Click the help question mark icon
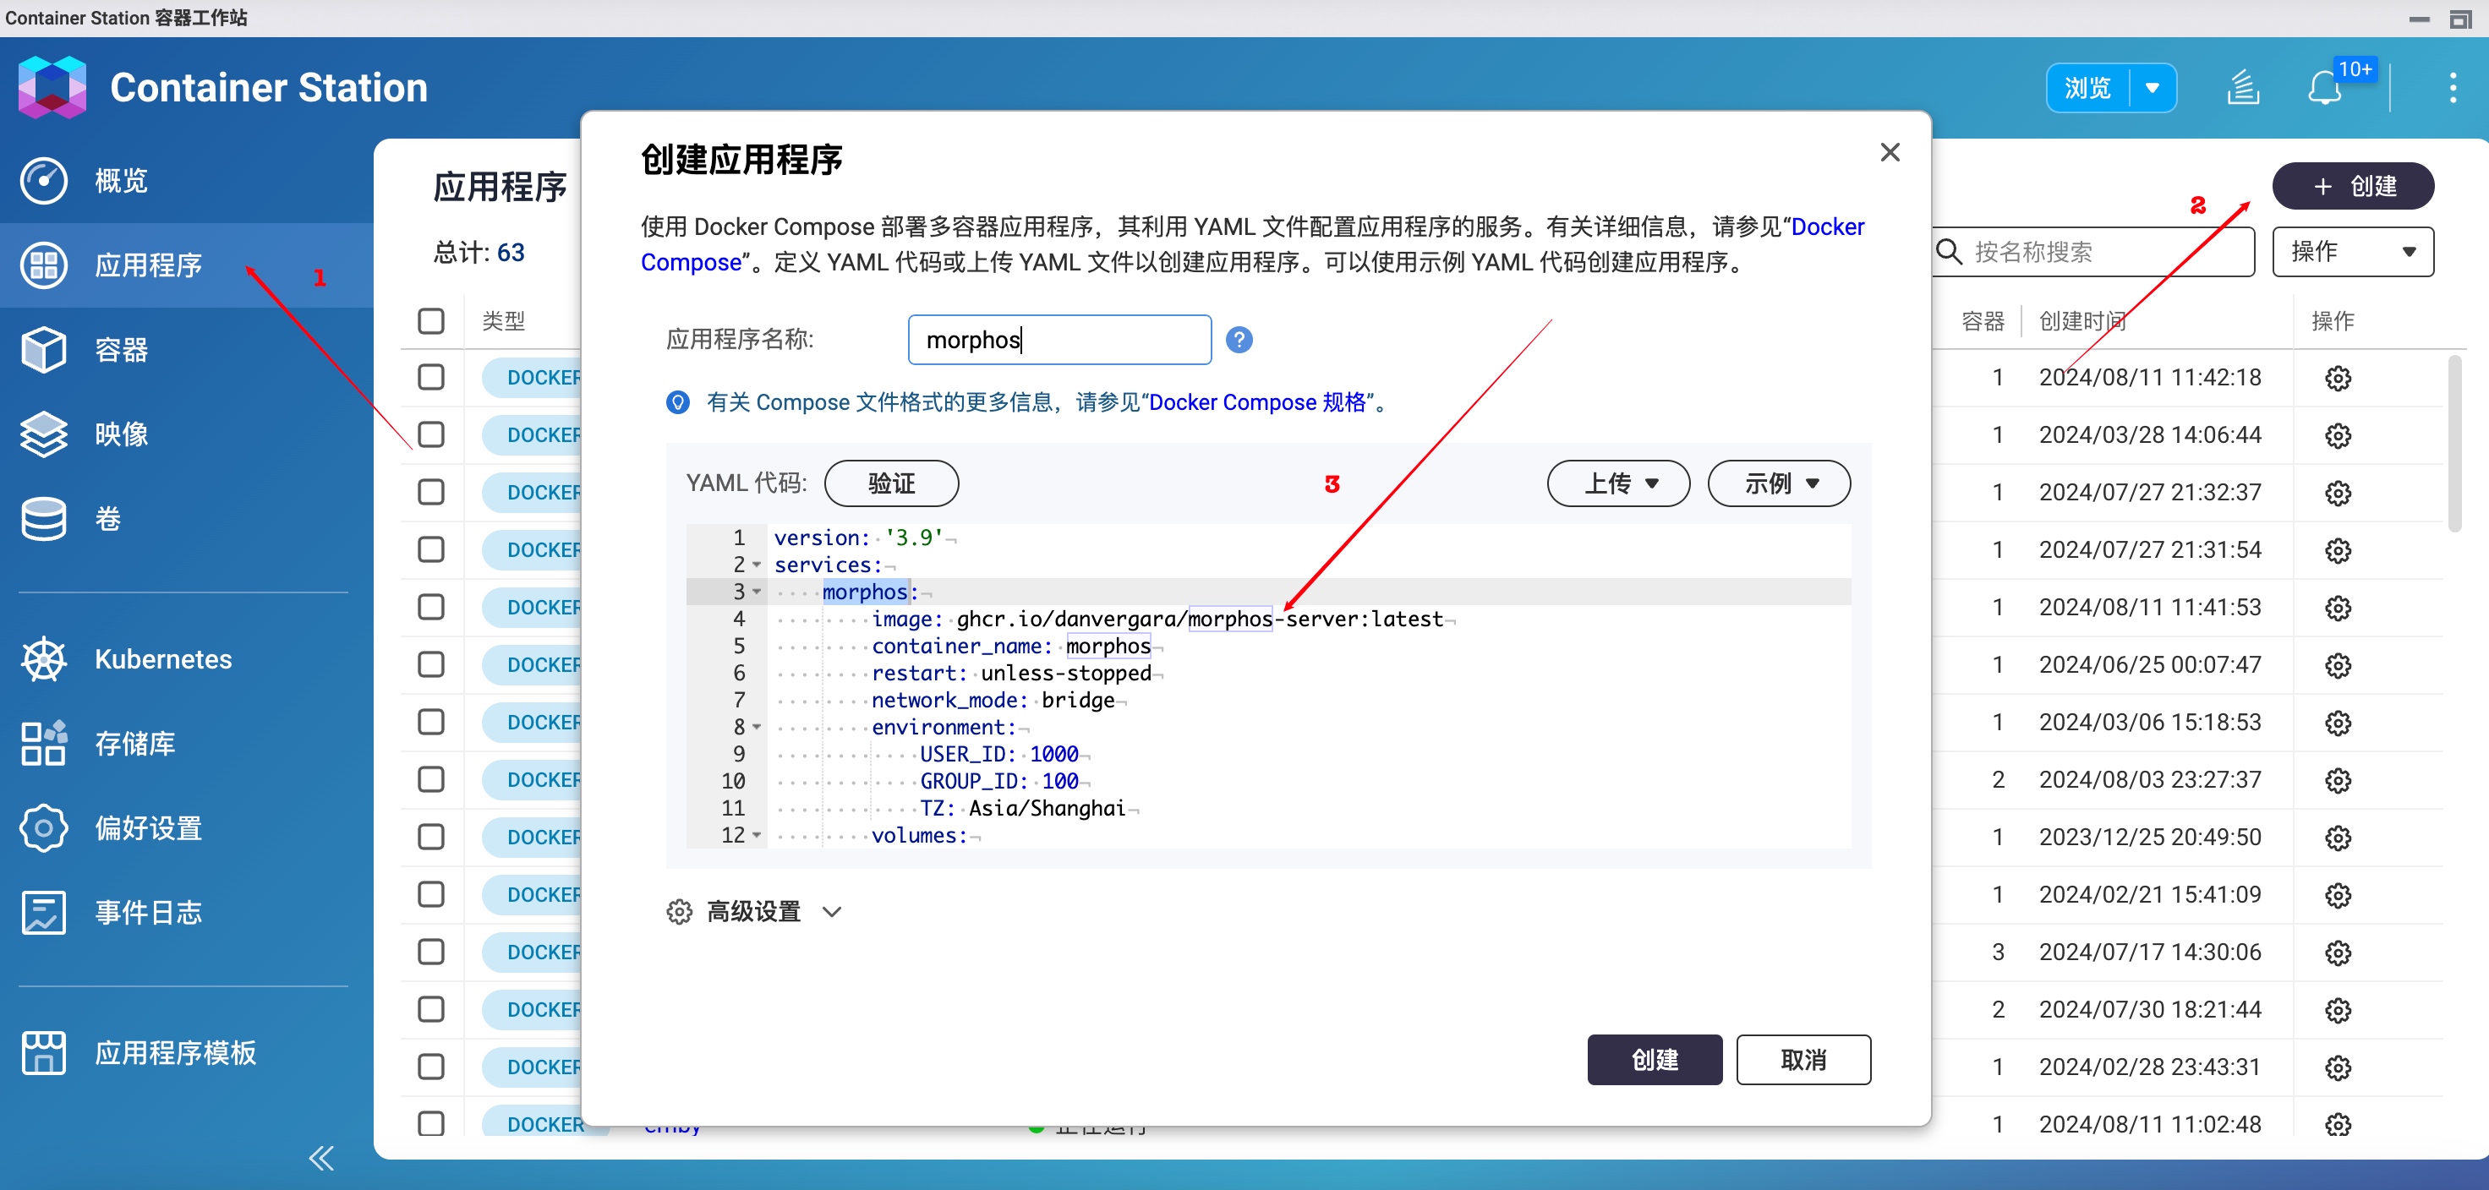Viewport: 2489px width, 1190px height. click(x=1239, y=340)
